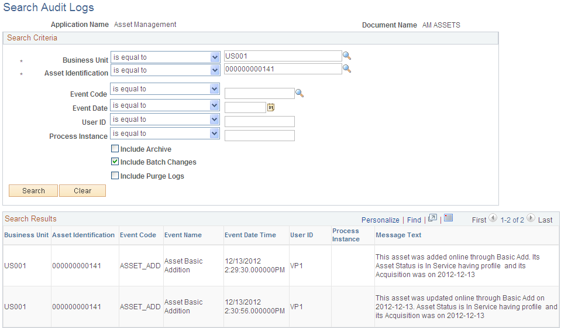Open Asset Identification lookup magnifier
This screenshot has height=328, width=561.
pos(347,69)
